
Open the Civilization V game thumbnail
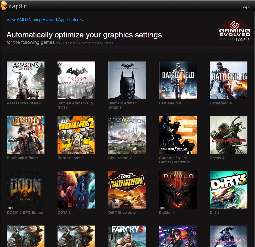point(127,135)
